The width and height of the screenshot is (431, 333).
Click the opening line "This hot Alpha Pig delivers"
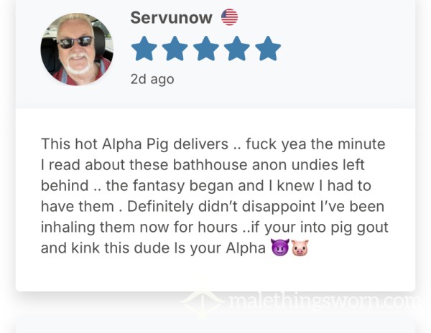tap(135, 144)
